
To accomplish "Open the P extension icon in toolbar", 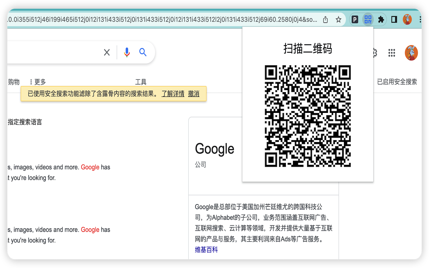I will pos(355,20).
